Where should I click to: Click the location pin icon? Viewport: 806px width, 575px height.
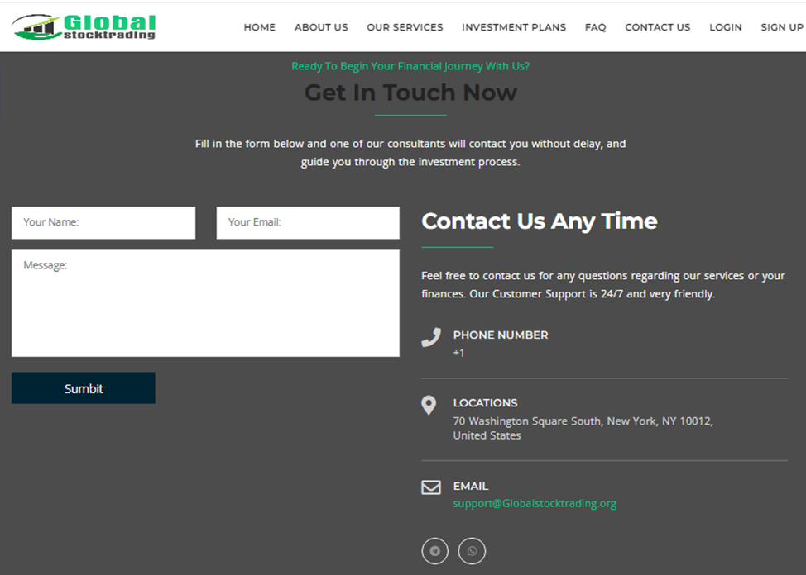point(429,405)
